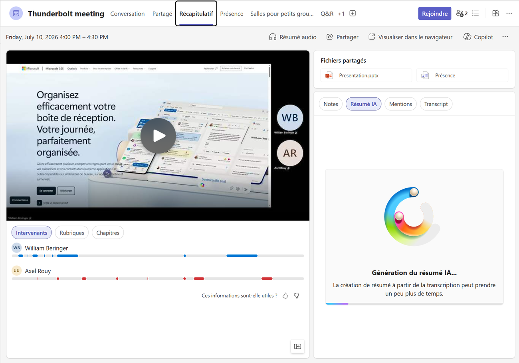Click the PowerPoint icon of Presentation.pptx

[329, 75]
